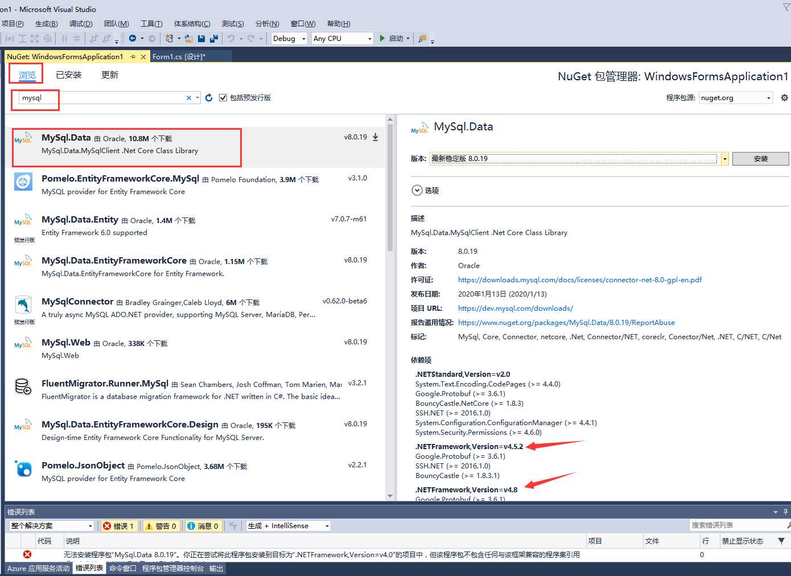Open the version selection dropdown
This screenshot has width=791, height=576.
click(725, 159)
